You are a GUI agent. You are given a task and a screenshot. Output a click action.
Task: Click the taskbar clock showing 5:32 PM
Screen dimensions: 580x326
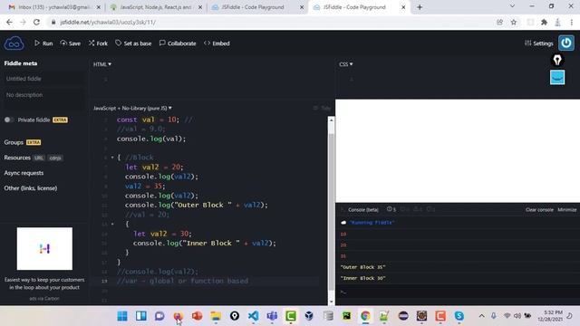click(550, 316)
